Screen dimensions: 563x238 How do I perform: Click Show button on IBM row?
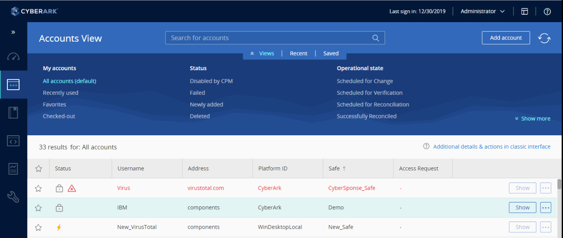[523, 208]
